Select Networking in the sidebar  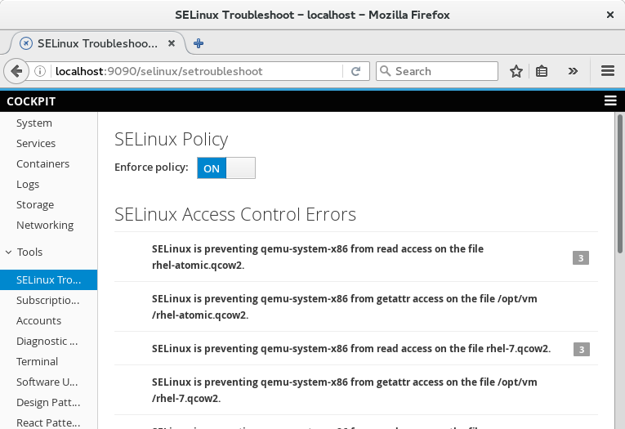[45, 226]
